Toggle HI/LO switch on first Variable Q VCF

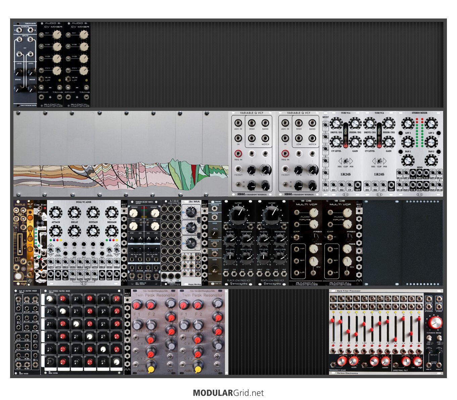click(238, 185)
